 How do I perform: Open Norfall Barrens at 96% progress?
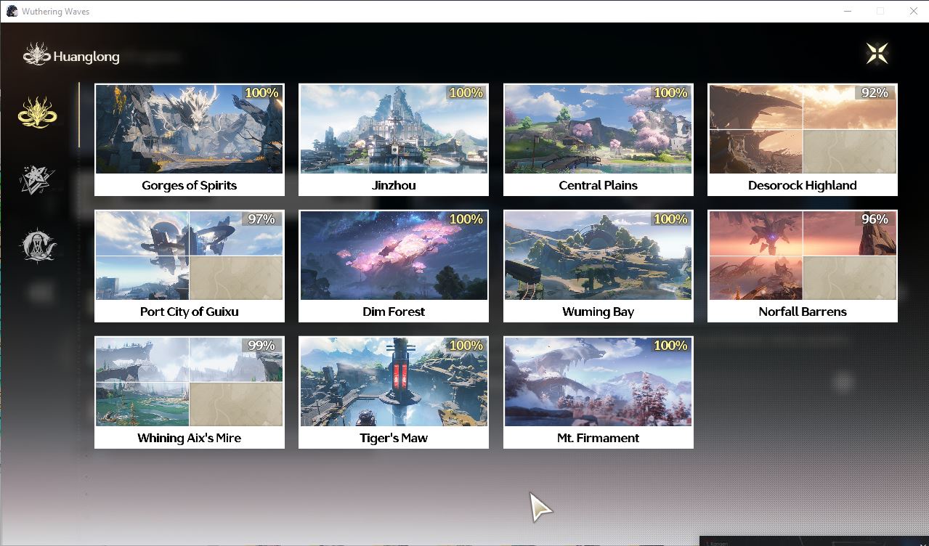[803, 266]
